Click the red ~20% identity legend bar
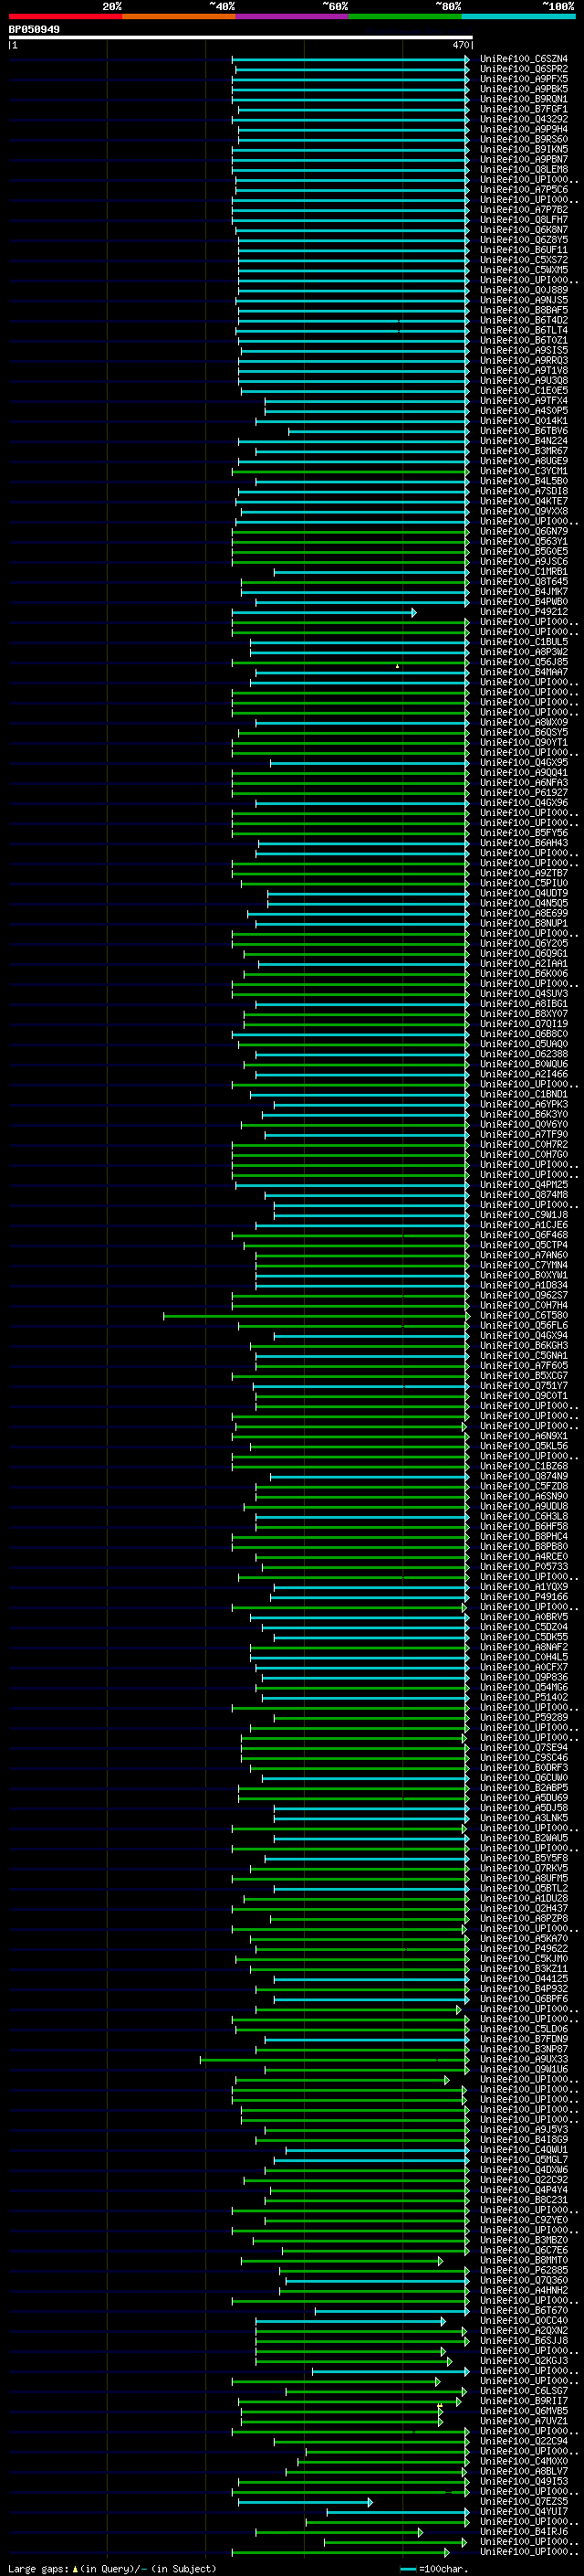 65,17
